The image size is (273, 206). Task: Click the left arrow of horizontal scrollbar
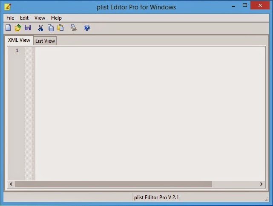pos(11,184)
